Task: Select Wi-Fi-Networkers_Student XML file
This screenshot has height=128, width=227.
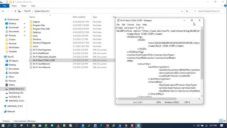Action: click(44, 57)
